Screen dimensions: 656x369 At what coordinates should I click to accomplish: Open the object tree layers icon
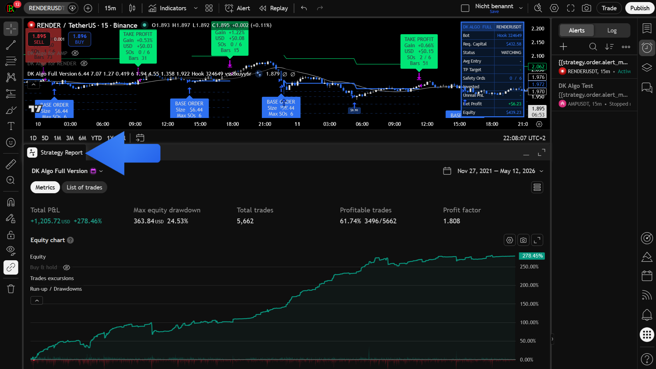tap(647, 67)
